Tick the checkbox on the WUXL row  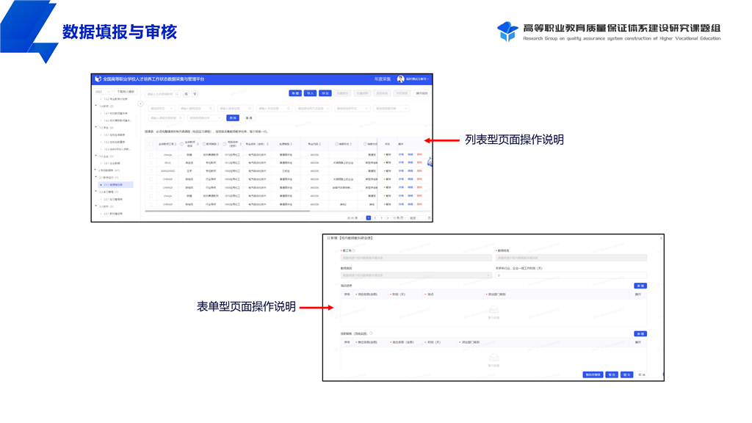tap(151, 162)
